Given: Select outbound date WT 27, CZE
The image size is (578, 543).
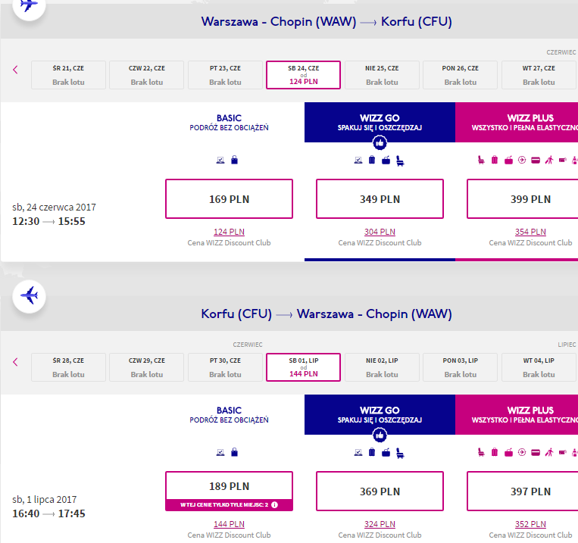Looking at the screenshot, I should (x=539, y=75).
